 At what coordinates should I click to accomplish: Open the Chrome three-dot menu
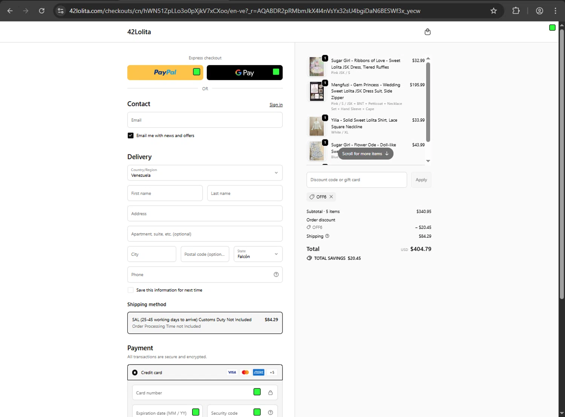pos(555,11)
